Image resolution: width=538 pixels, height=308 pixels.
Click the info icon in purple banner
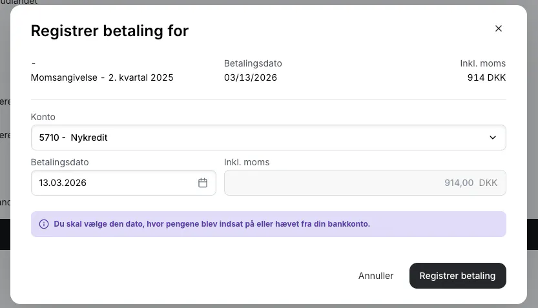coord(44,224)
